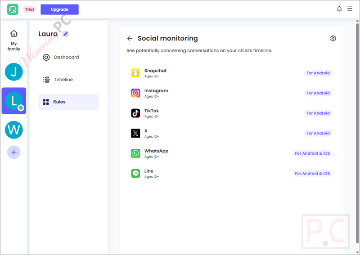Click the TikTok app icon
The image size is (360, 255).
point(135,113)
